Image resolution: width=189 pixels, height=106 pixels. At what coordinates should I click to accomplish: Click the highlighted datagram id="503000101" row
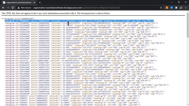pyautogui.click(x=79, y=21)
